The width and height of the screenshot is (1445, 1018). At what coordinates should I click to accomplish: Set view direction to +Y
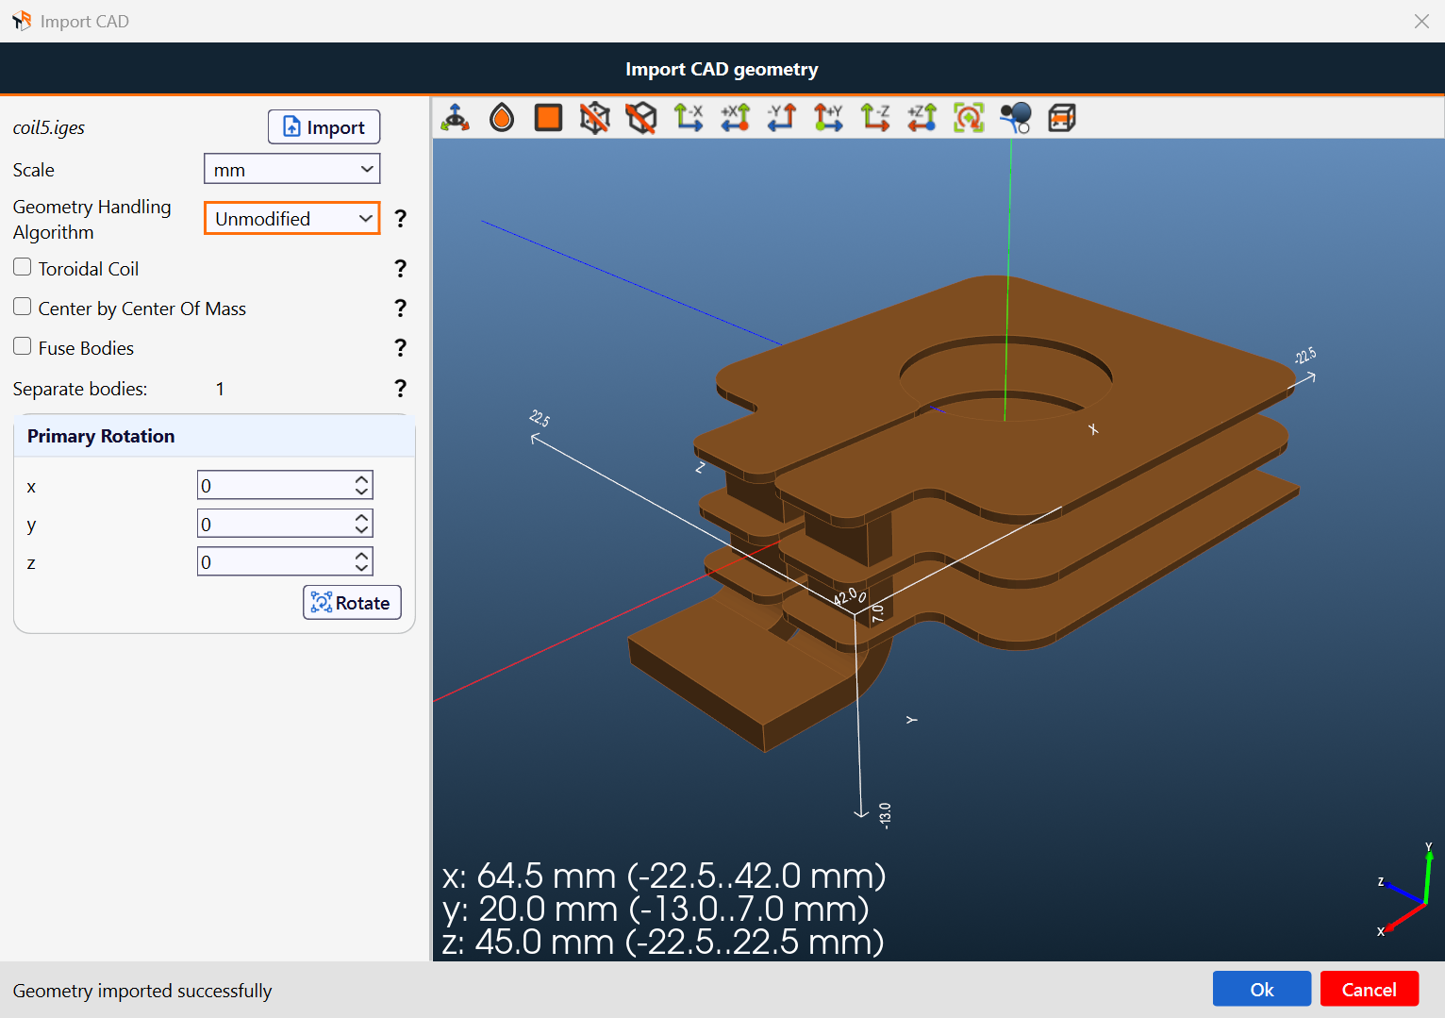point(828,118)
